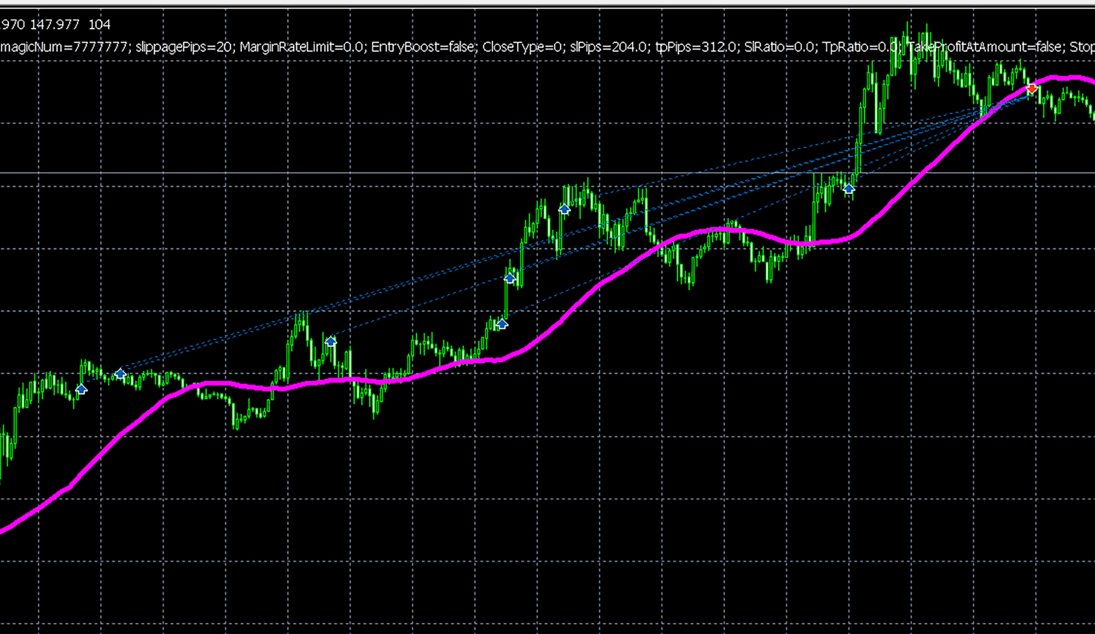1095x634 pixels.
Task: Click the tpPips=312.0 parameter text
Action: pyautogui.click(x=695, y=47)
